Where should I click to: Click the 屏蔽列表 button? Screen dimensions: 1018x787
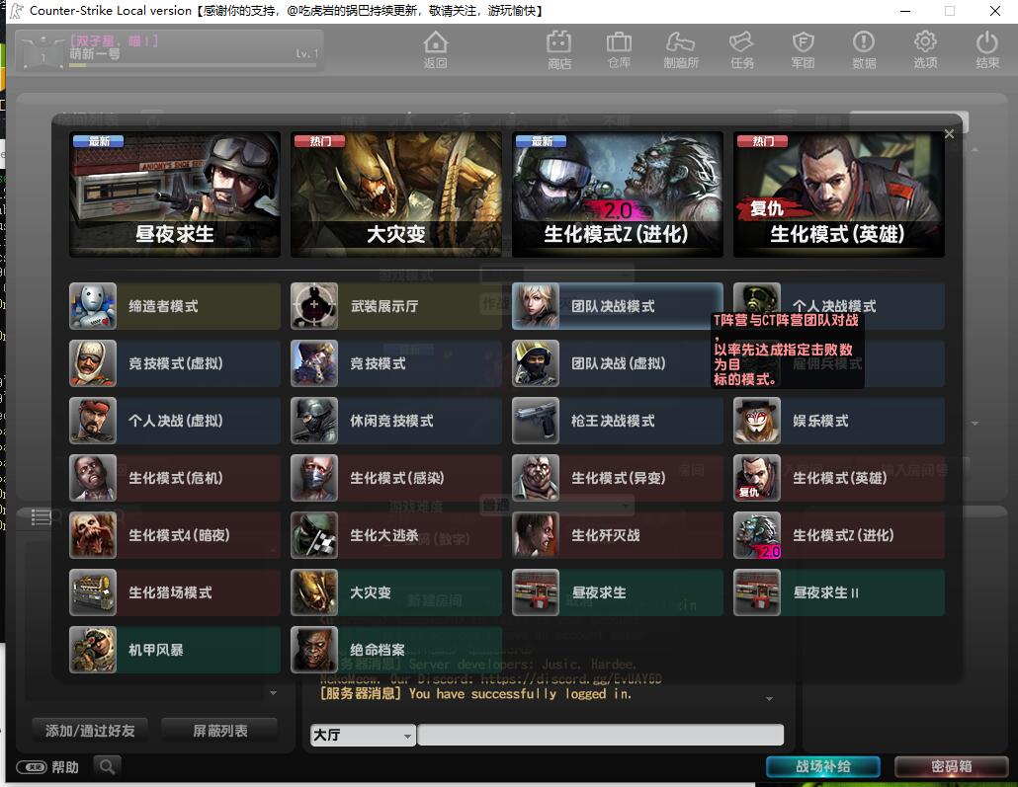point(219,731)
